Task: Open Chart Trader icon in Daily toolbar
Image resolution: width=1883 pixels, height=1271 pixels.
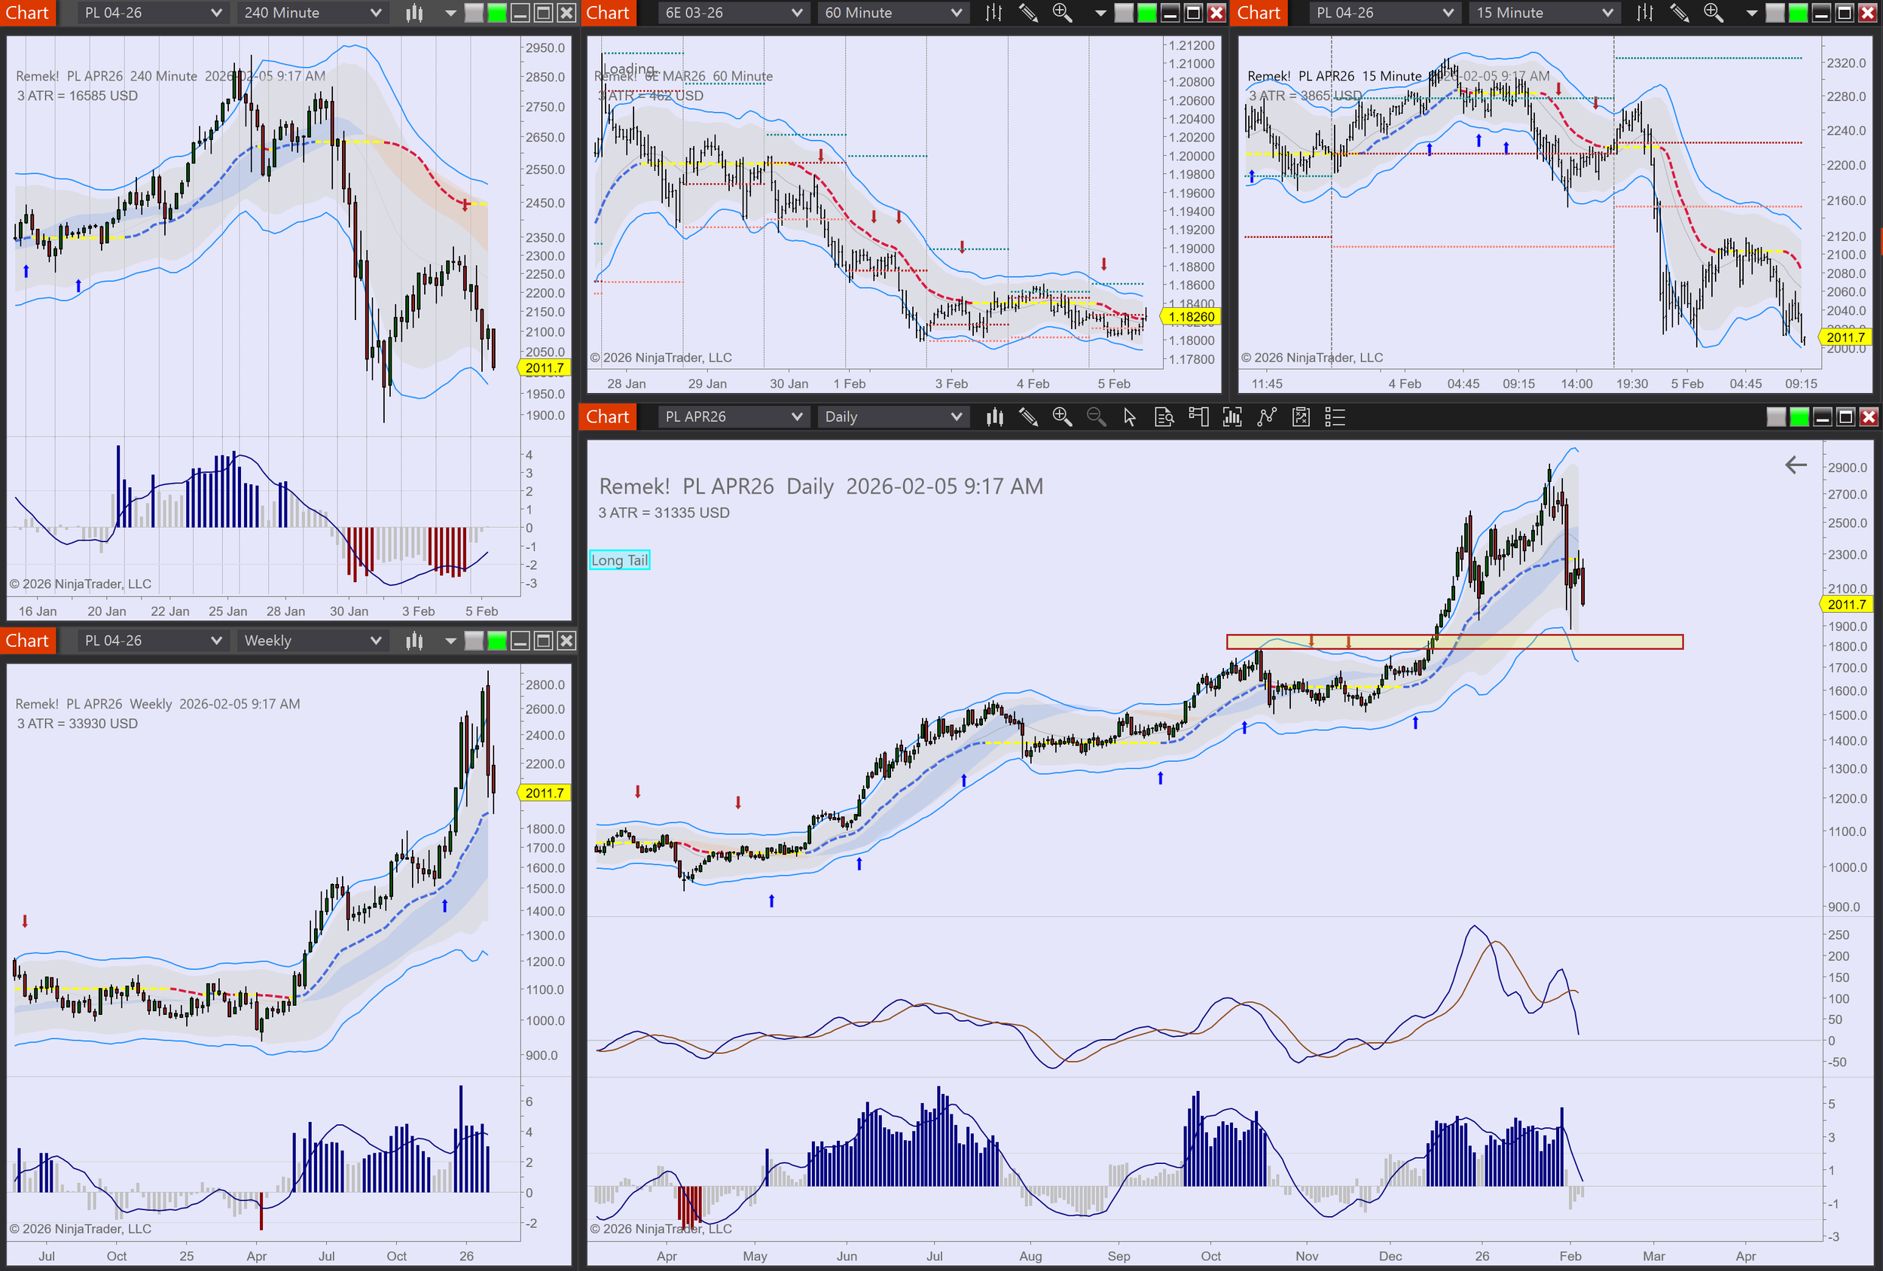Action: [1198, 417]
